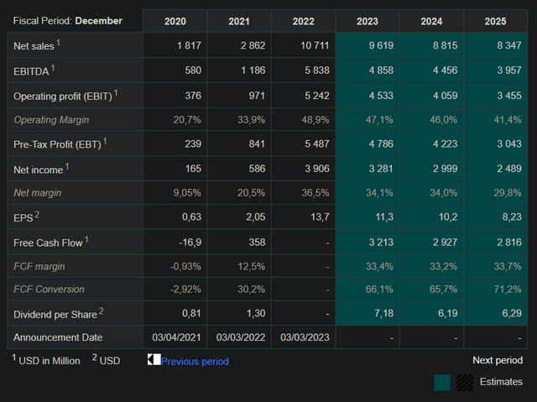Click EPS value 13,7
Image resolution: width=537 pixels, height=402 pixels.
click(320, 217)
